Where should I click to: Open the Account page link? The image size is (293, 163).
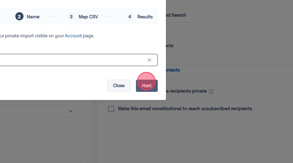[x=73, y=36]
